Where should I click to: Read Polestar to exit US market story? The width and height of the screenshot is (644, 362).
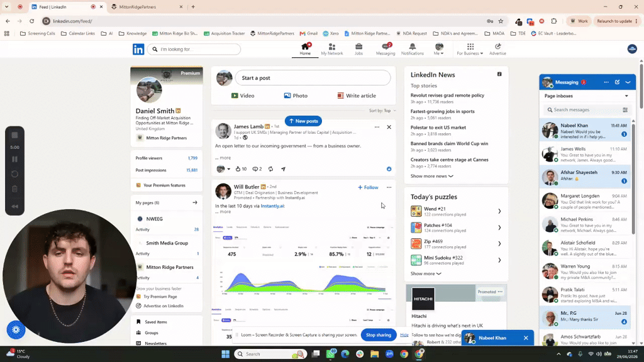coord(438,128)
